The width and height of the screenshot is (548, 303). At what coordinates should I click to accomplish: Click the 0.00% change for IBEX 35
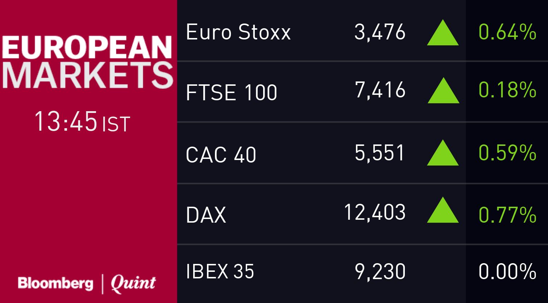[x=507, y=271]
